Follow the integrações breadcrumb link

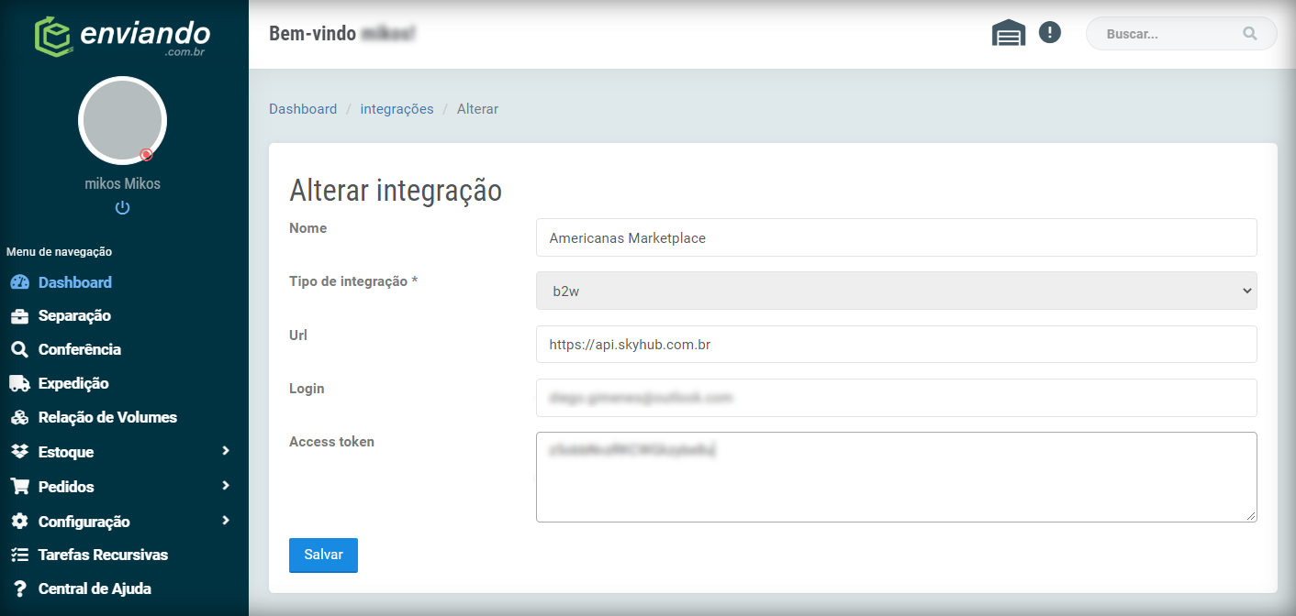click(x=397, y=108)
